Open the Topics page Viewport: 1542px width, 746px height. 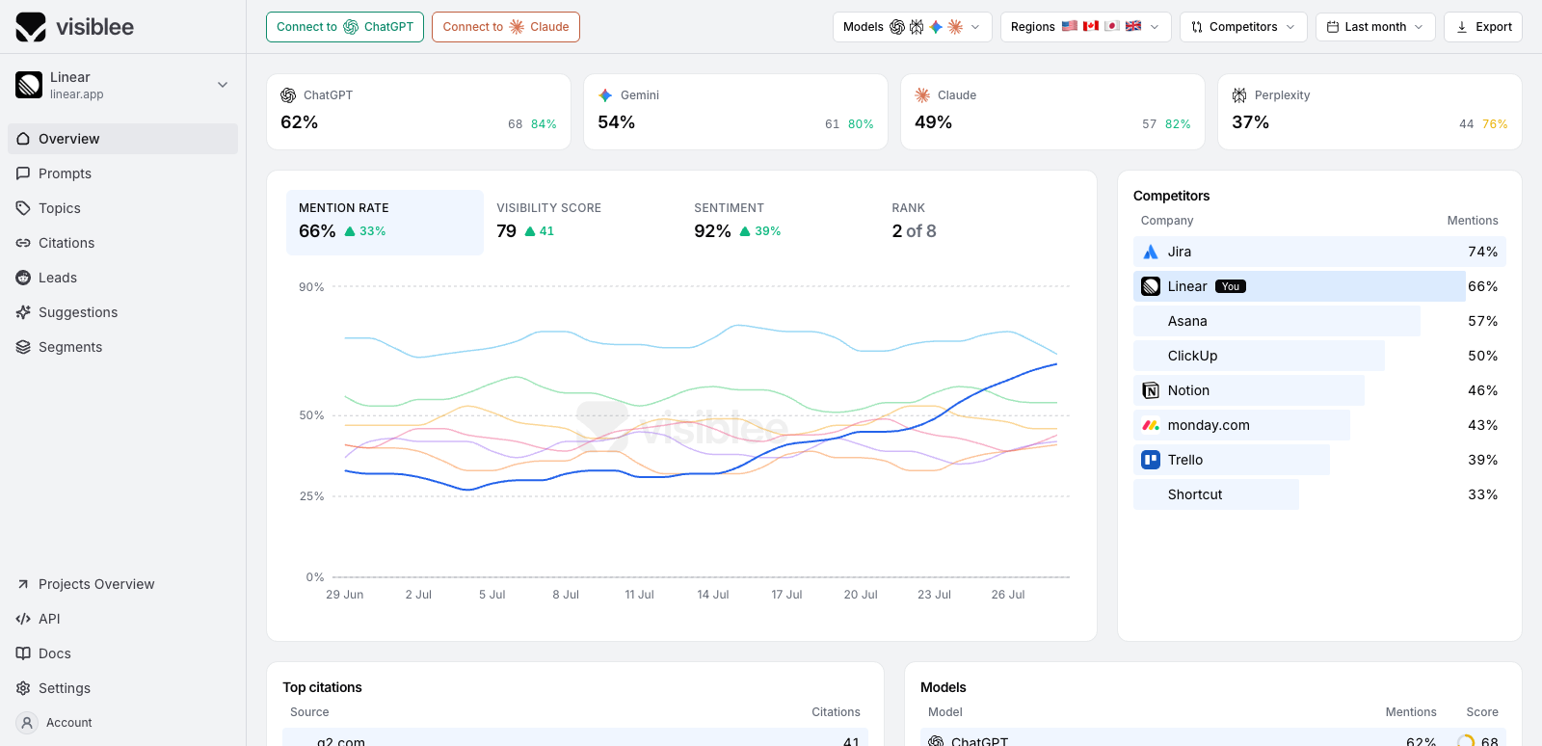tap(122, 208)
